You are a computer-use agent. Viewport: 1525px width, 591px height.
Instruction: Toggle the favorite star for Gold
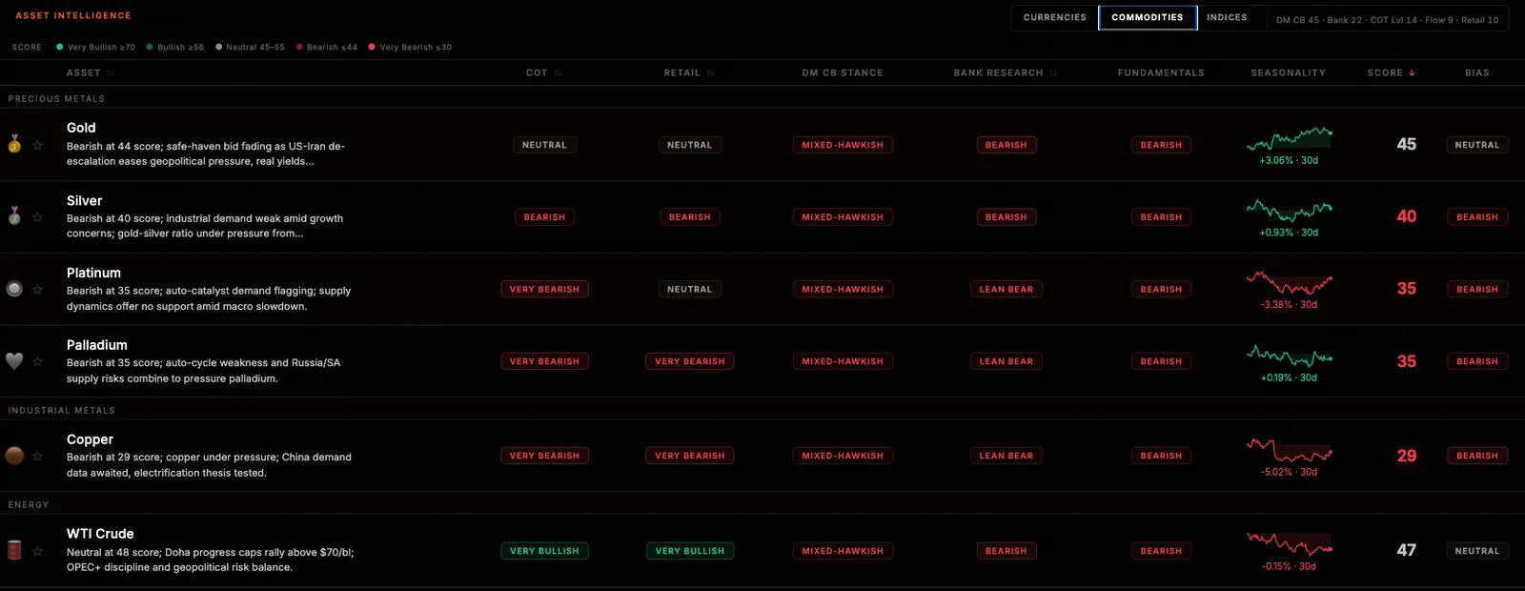37,145
